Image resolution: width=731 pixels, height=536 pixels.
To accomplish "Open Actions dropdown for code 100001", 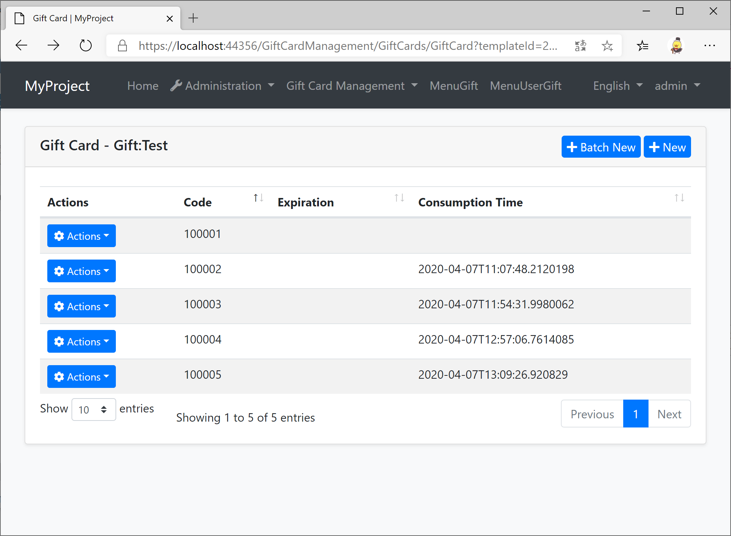I will (x=81, y=236).
